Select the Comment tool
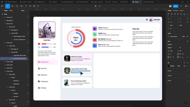The width and height of the screenshot is (190, 107). (x=38, y=6)
